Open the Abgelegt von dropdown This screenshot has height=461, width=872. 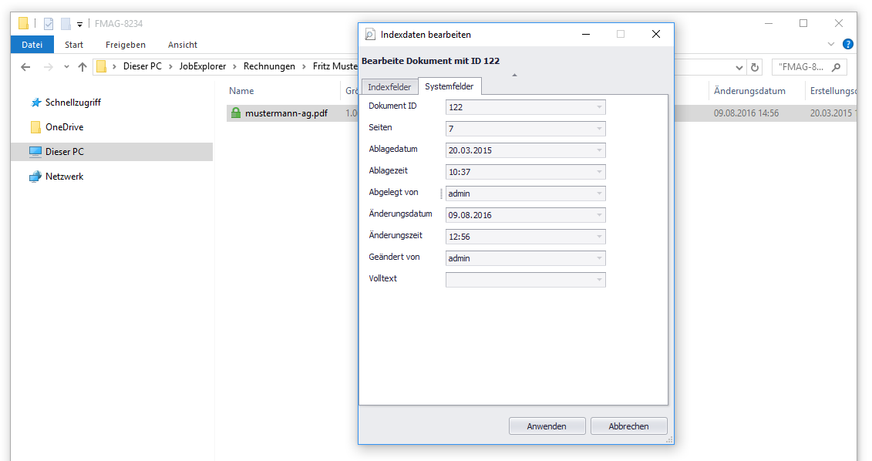point(598,193)
